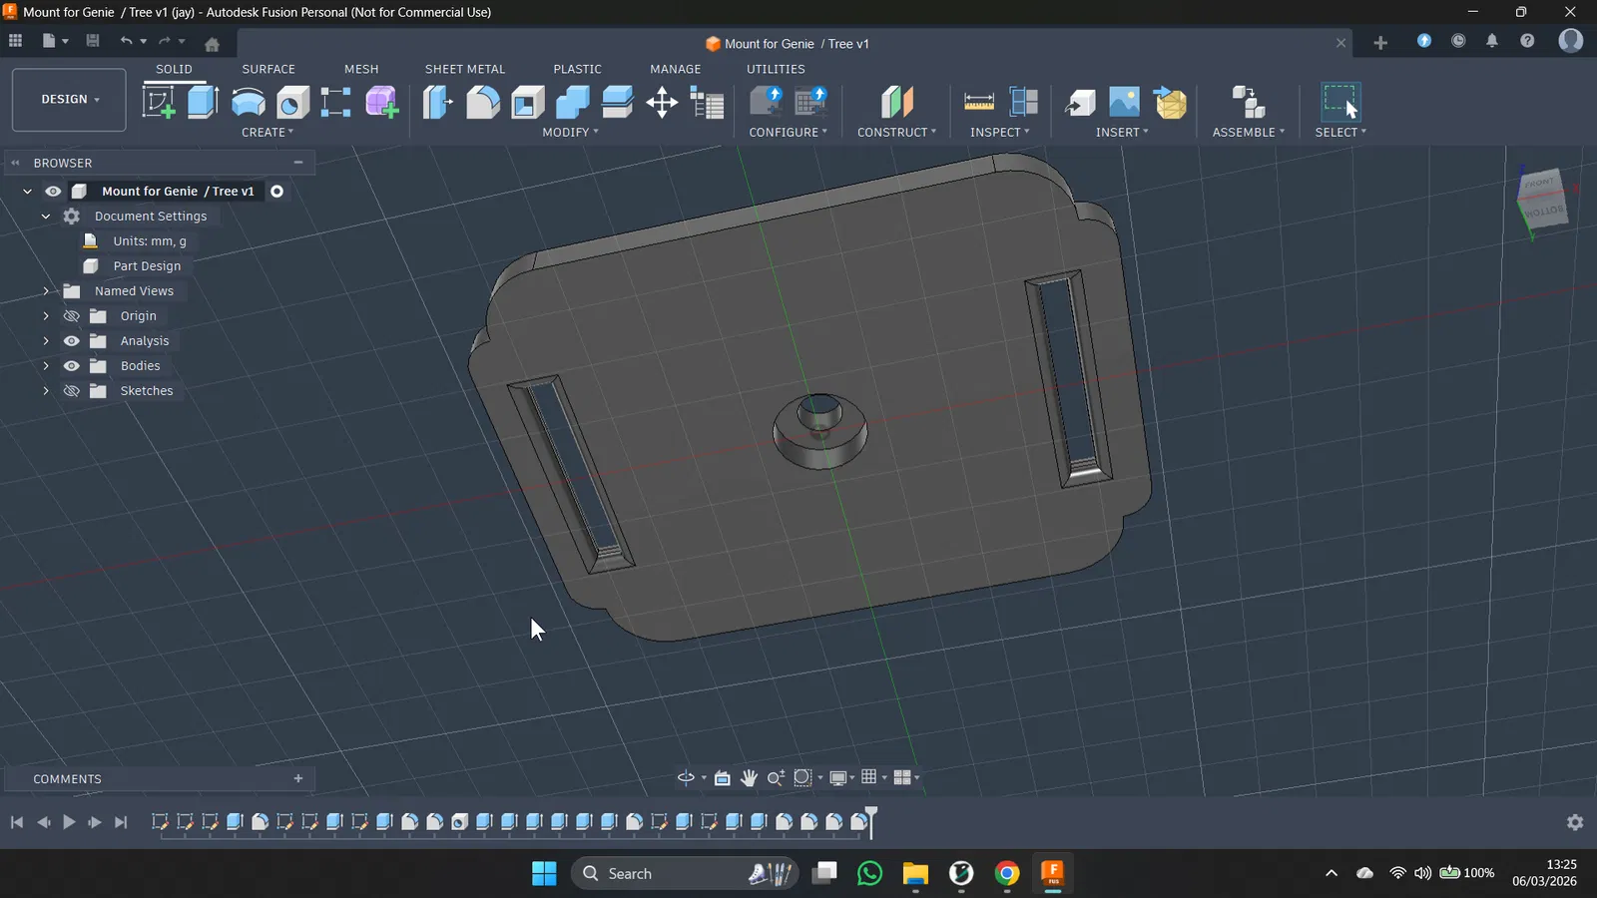Open WhatsApp from the taskbar
1597x898 pixels.
tap(869, 874)
